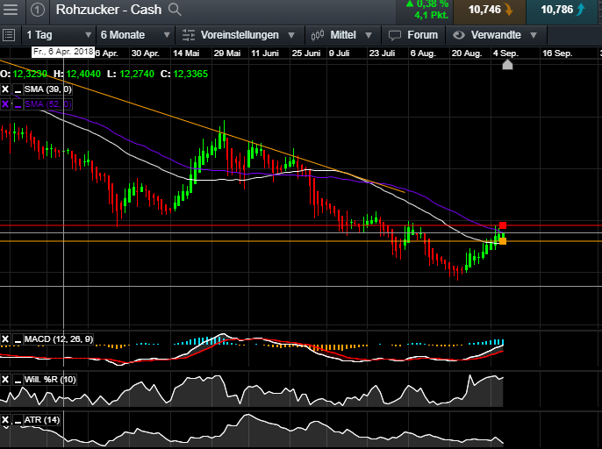Close the MACD (12, 26, 9) panel
Image resolution: width=602 pixels, height=449 pixels.
pos(5,339)
